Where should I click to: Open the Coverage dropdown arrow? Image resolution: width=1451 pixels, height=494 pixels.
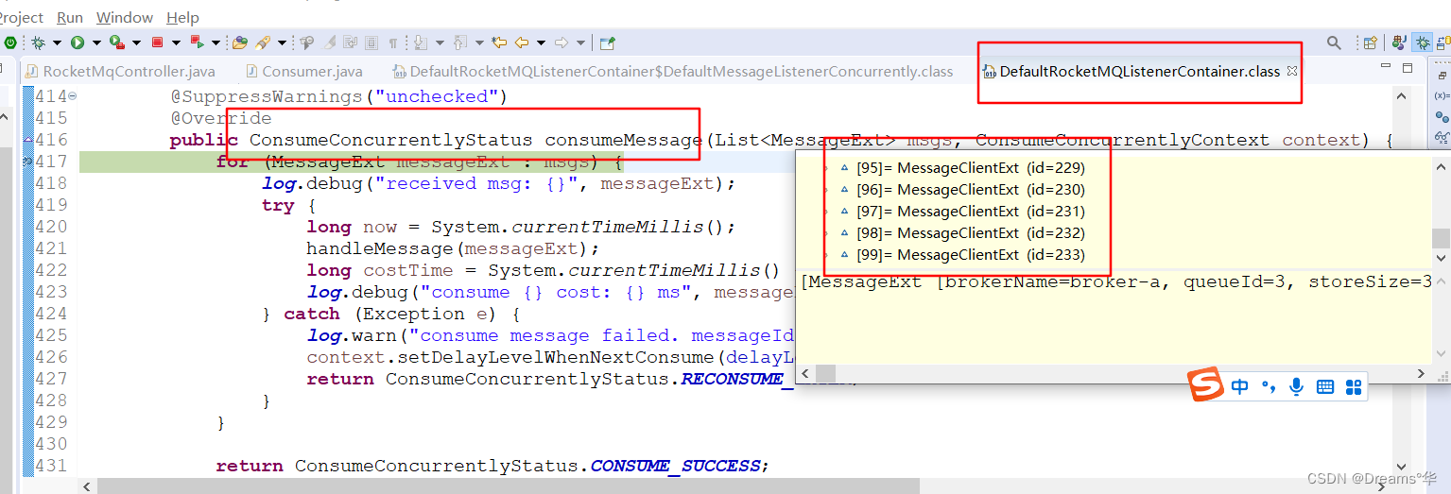pyautogui.click(x=134, y=43)
